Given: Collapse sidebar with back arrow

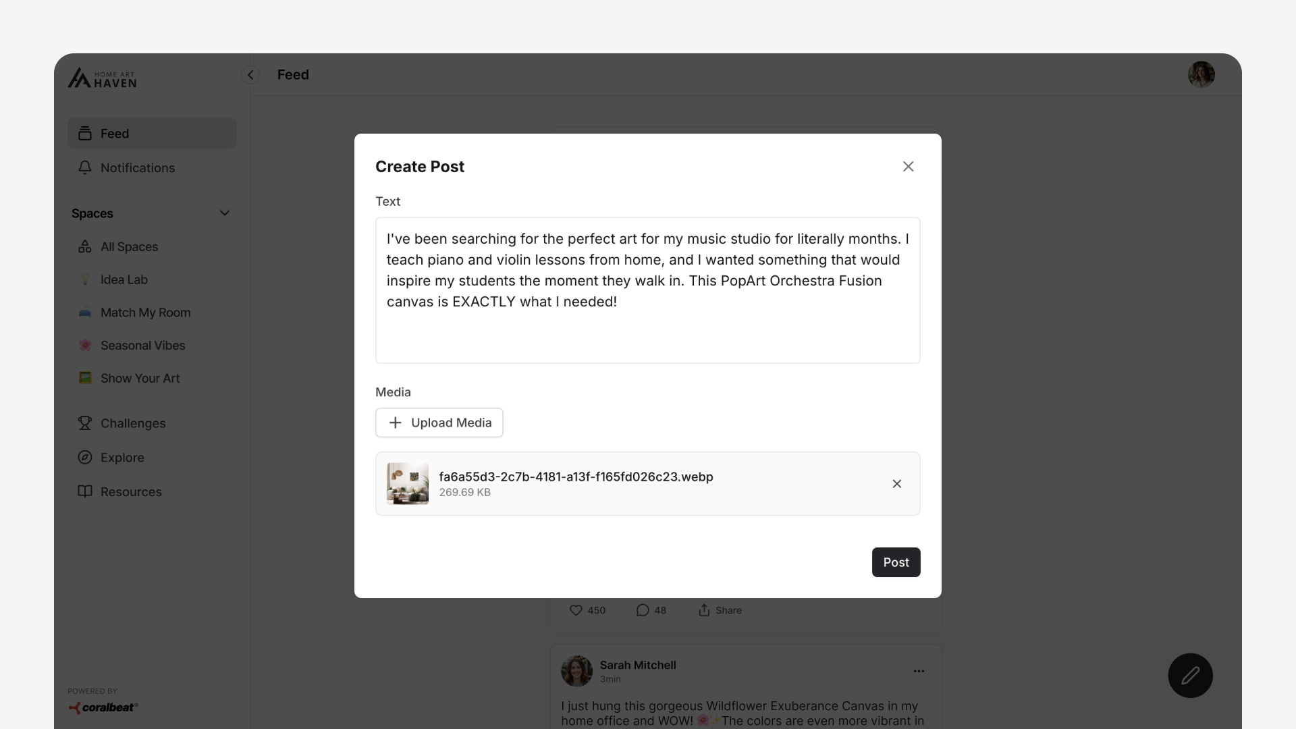Looking at the screenshot, I should [x=250, y=75].
